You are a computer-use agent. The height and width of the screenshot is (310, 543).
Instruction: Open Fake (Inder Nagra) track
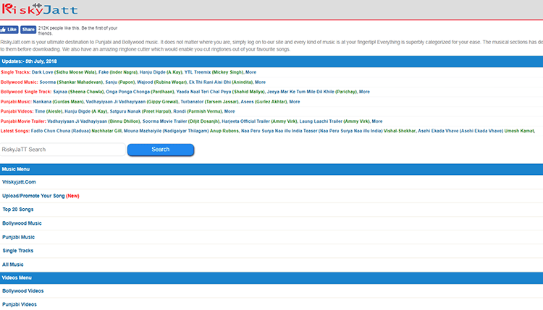(118, 72)
